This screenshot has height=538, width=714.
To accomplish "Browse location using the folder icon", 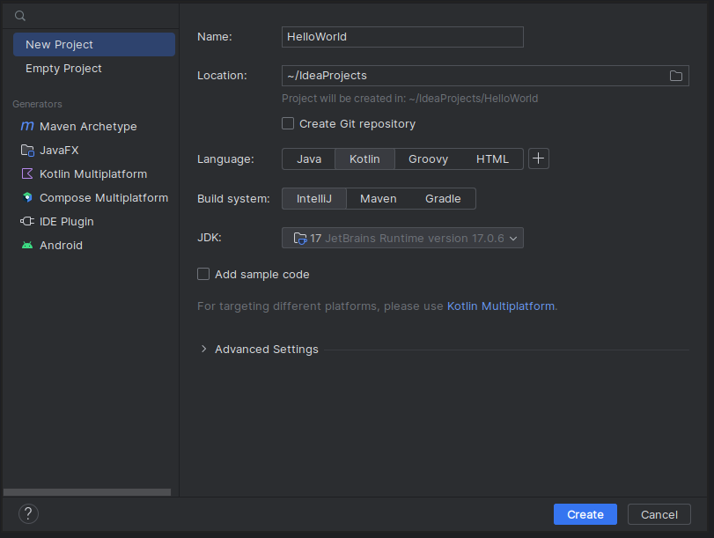I will point(676,76).
